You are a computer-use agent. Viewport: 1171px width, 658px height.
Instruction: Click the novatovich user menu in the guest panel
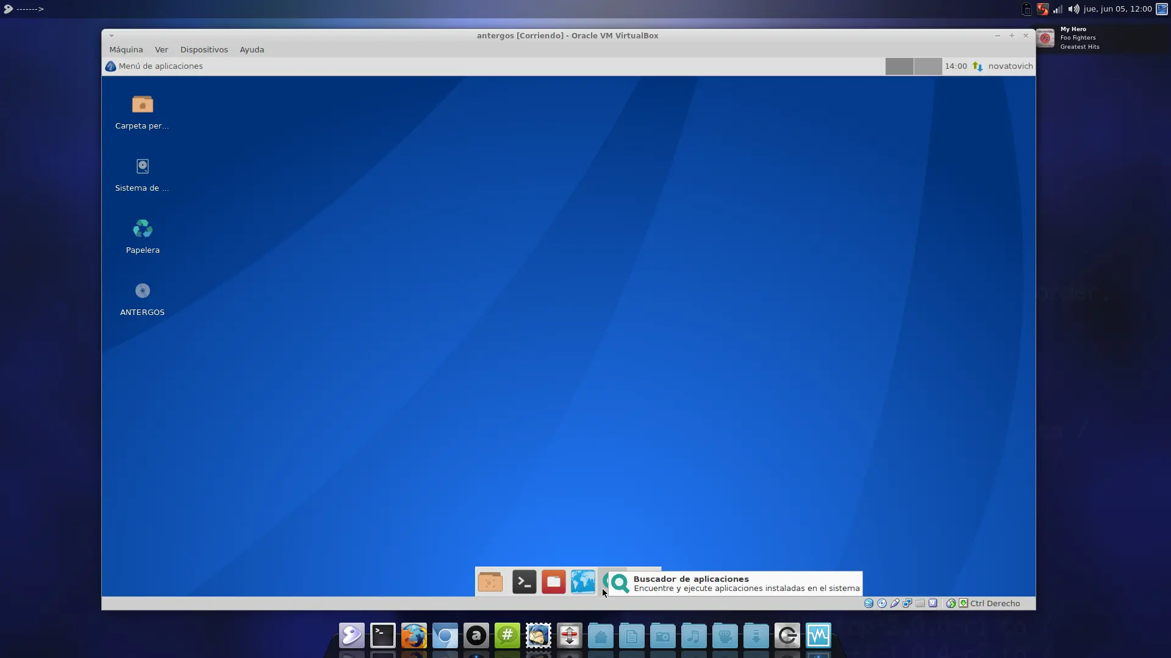click(x=1010, y=66)
